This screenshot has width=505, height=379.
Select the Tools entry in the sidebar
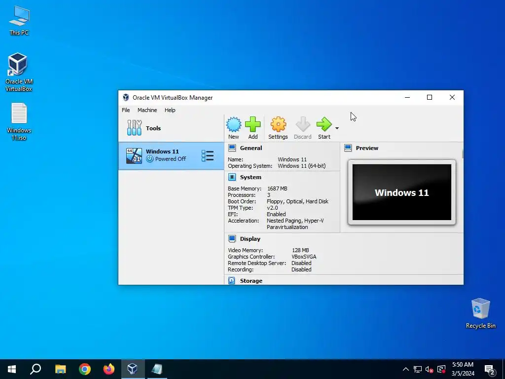click(x=171, y=128)
